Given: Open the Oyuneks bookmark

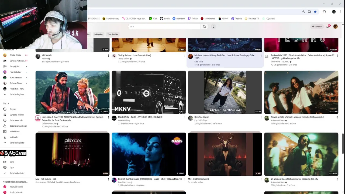Looking at the screenshot, I should coord(268,19).
